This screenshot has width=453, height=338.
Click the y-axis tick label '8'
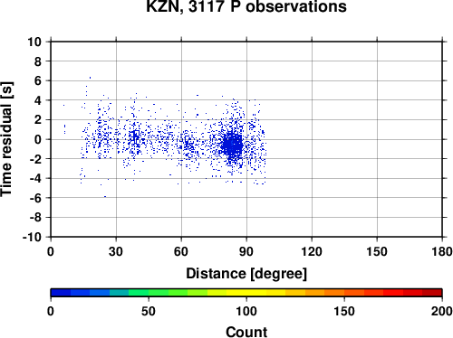point(38,61)
